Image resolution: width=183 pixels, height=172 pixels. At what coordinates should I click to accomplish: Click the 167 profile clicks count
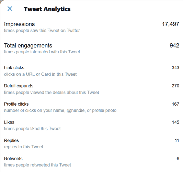(175, 104)
